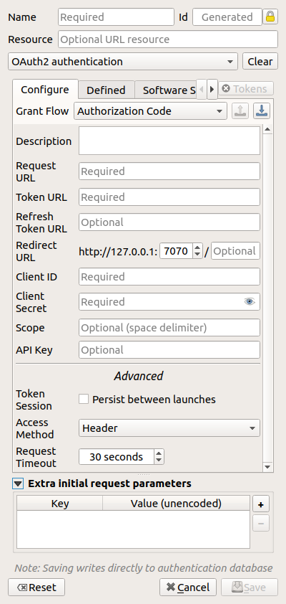Focus the API Key field

[169, 350]
